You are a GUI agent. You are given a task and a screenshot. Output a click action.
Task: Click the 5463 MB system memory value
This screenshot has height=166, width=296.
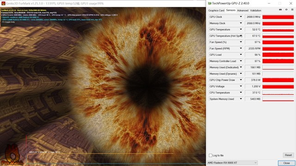pos(253,99)
